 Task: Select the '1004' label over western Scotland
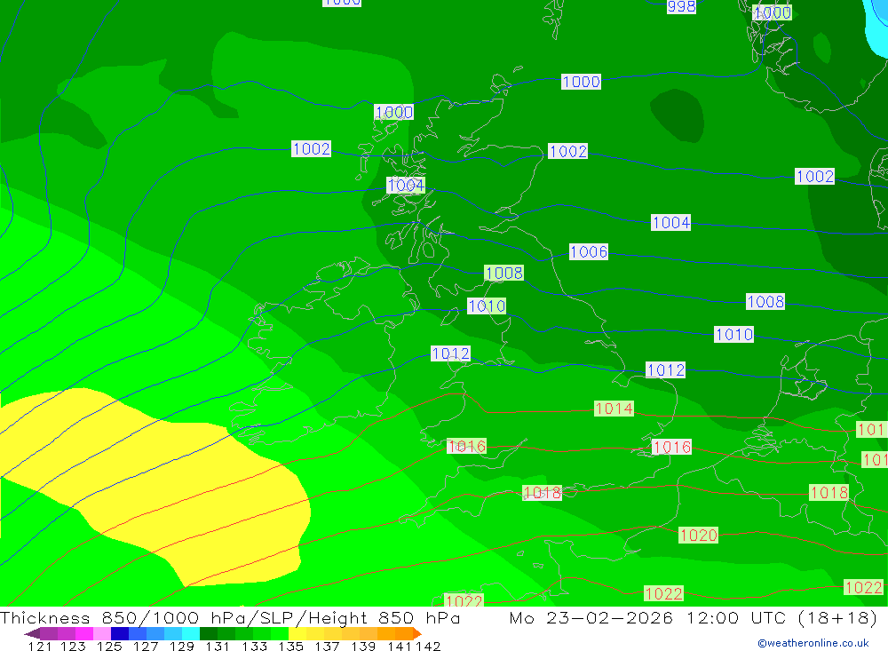pyautogui.click(x=406, y=186)
